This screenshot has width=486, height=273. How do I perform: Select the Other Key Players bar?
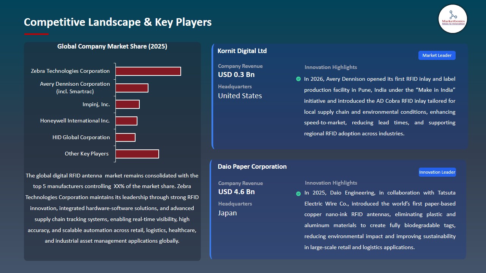(x=137, y=154)
